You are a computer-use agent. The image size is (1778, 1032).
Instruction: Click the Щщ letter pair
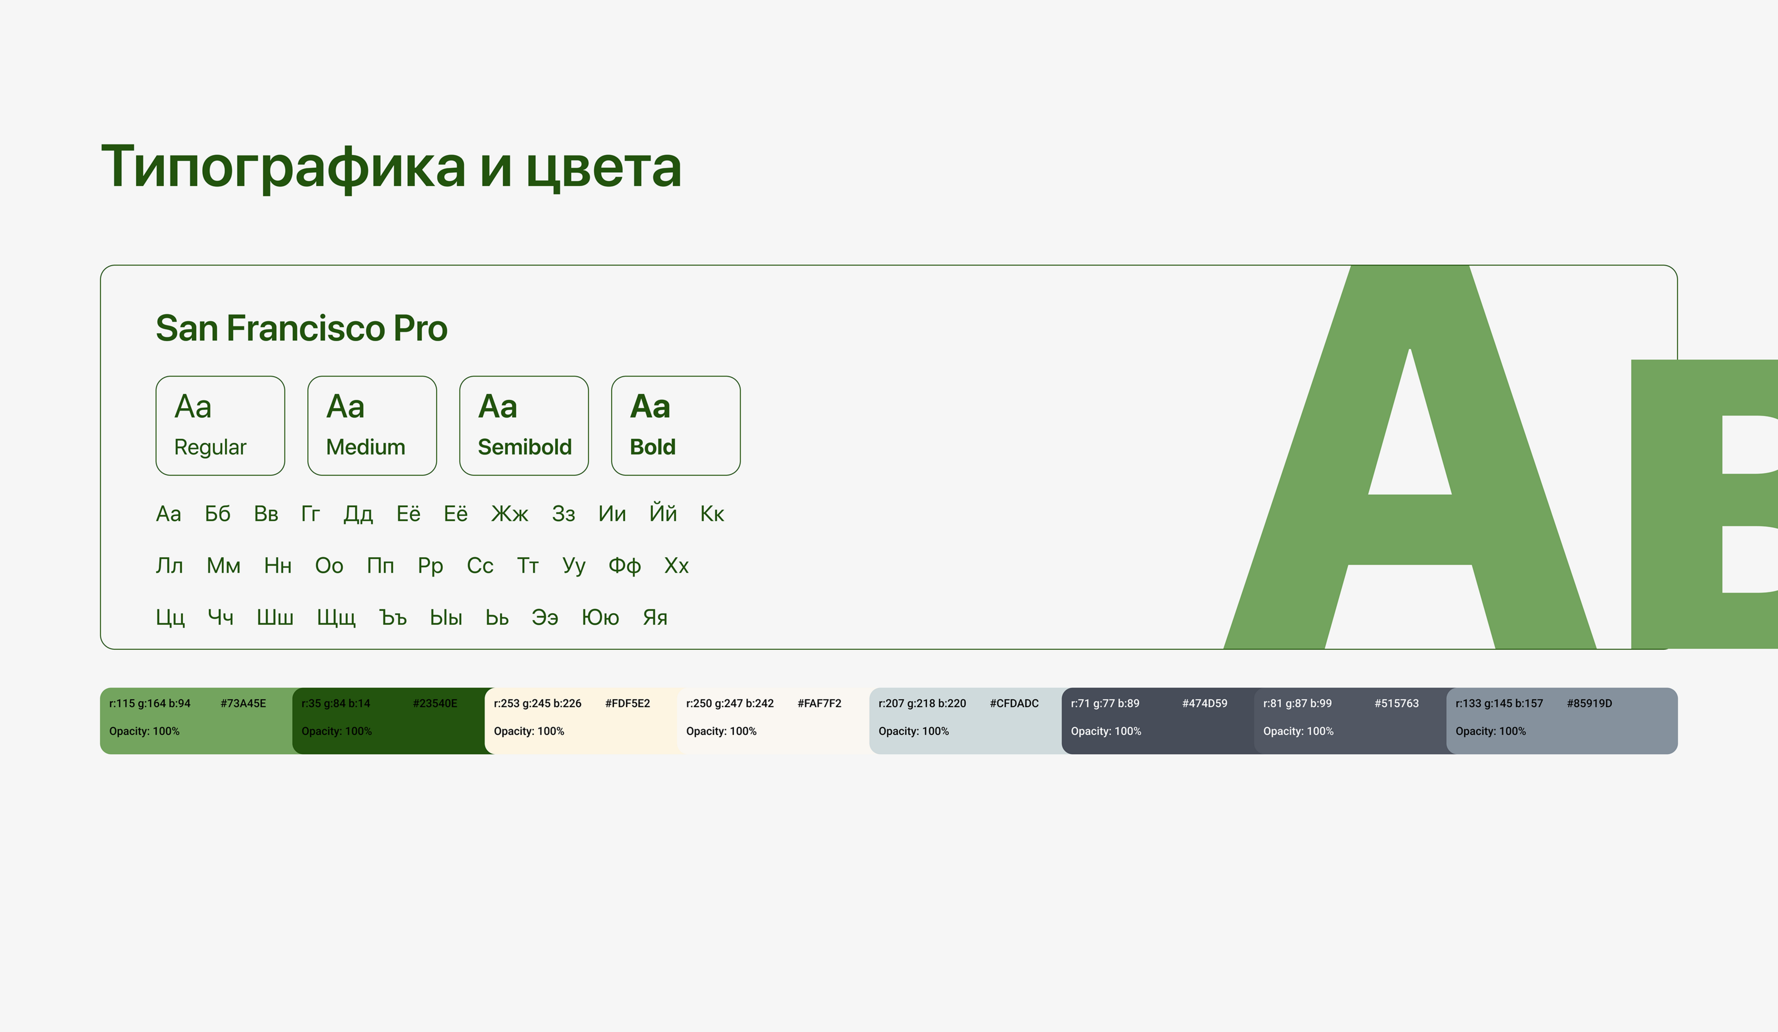(336, 617)
